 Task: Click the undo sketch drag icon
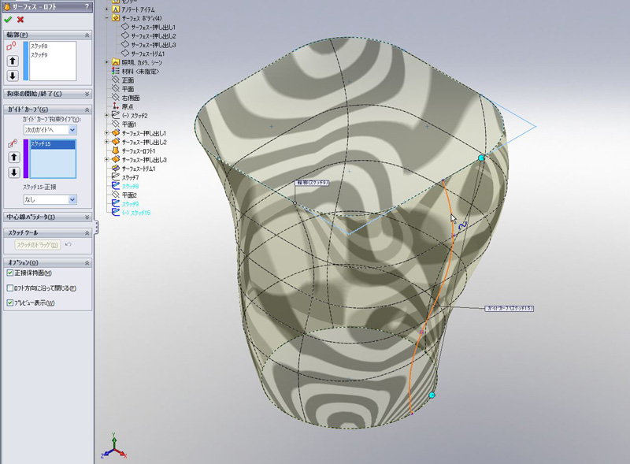[68, 245]
